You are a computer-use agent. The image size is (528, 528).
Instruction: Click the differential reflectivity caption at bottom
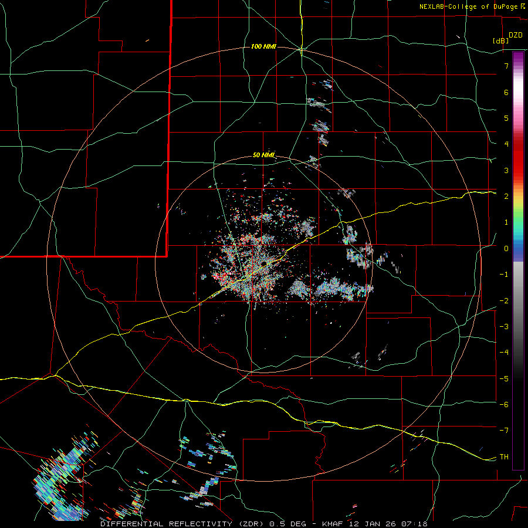point(263,524)
